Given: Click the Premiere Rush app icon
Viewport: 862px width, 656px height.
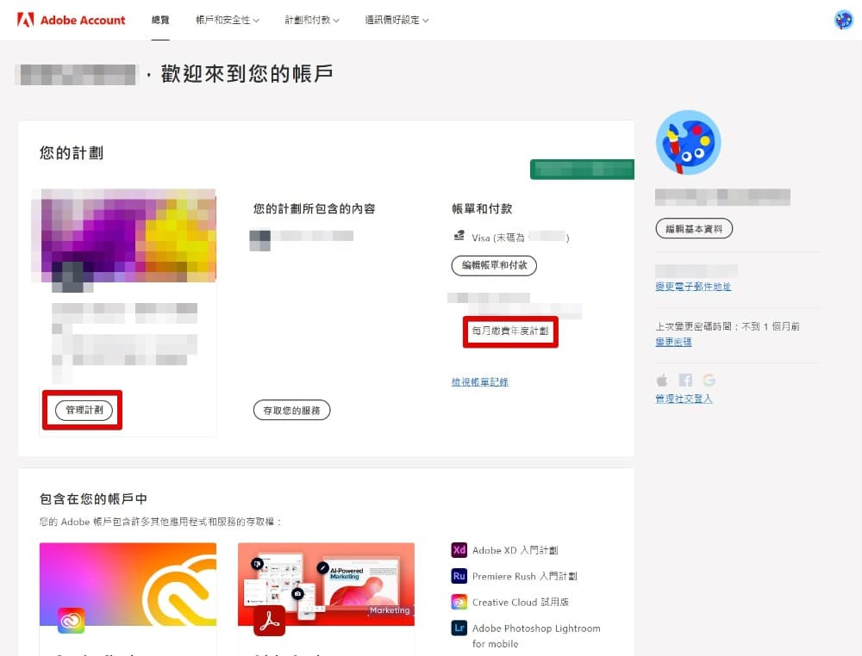Looking at the screenshot, I should click(459, 576).
